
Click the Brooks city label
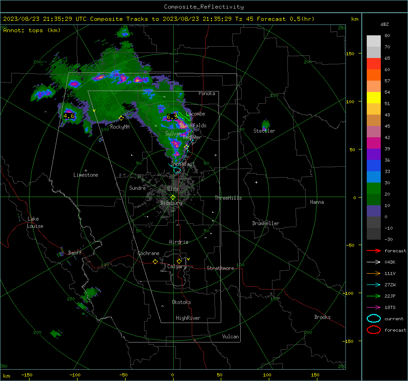322,317
